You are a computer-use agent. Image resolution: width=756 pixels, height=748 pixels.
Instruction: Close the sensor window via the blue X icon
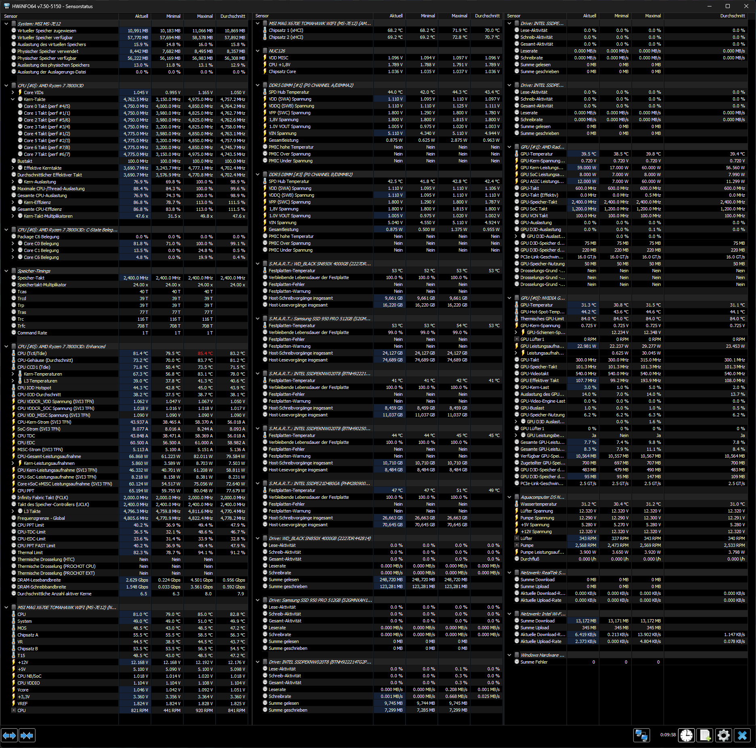click(x=742, y=735)
